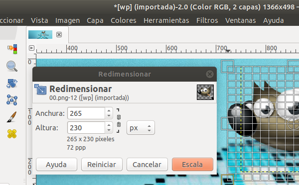299x185 pixels.
Task: Select the Cage Transform tool
Action: point(12,100)
